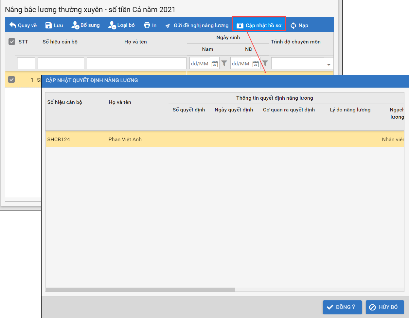The width and height of the screenshot is (409, 318).
Task: Open calendar picker in Nam date filter
Action: (215, 63)
